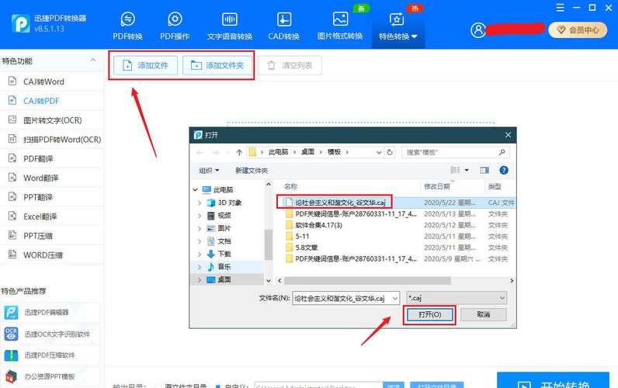The height and width of the screenshot is (388, 618).
Task: Click the 添加文件 button
Action: pos(145,65)
